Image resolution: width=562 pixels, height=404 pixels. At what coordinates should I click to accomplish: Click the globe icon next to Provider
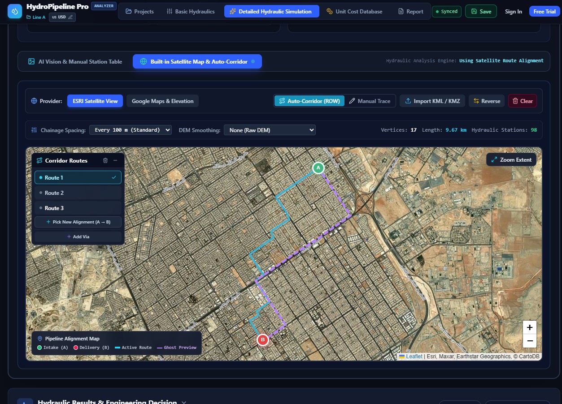[34, 101]
